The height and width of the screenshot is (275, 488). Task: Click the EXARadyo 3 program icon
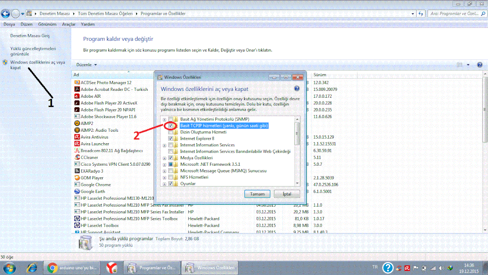(x=77, y=171)
